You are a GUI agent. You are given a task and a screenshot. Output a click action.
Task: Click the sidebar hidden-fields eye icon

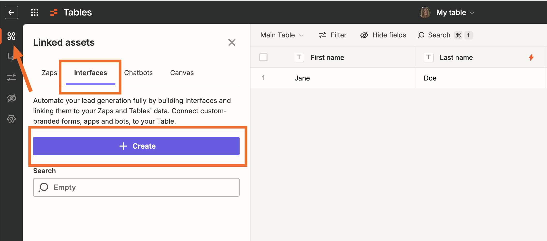click(x=11, y=98)
